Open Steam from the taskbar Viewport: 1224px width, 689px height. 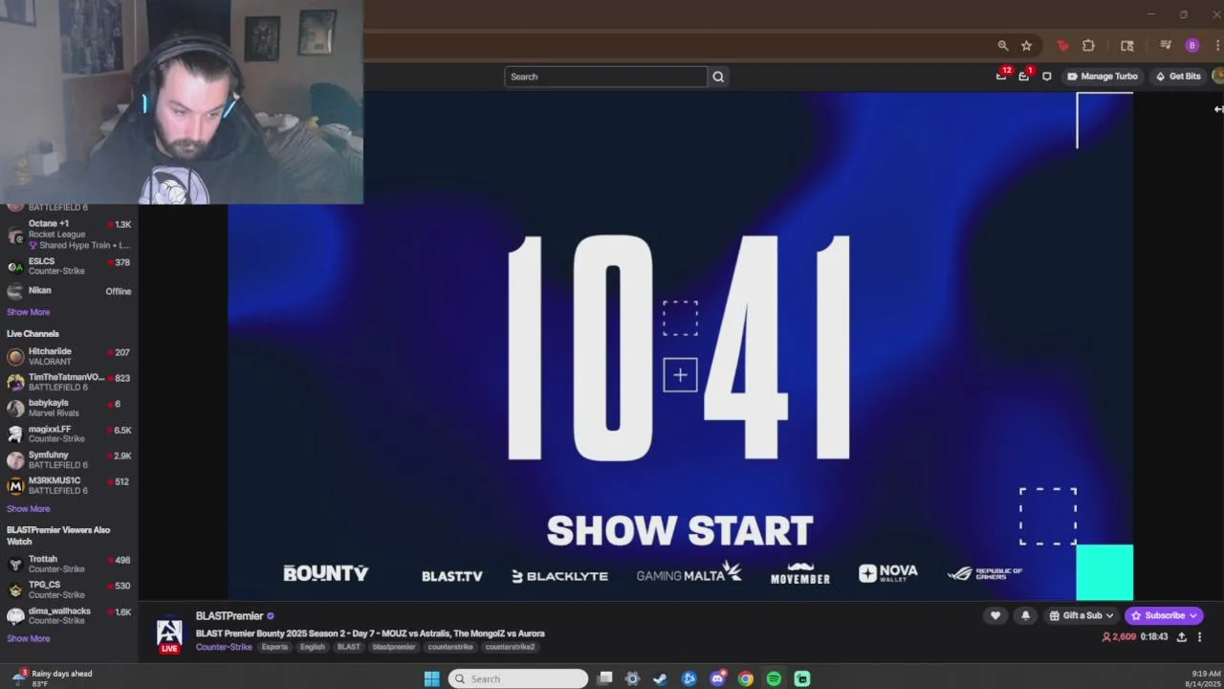pyautogui.click(x=660, y=678)
